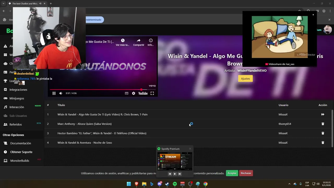This screenshot has height=188, width=334.
Task: Click Obtener Soporte link
Action: click(x=21, y=152)
